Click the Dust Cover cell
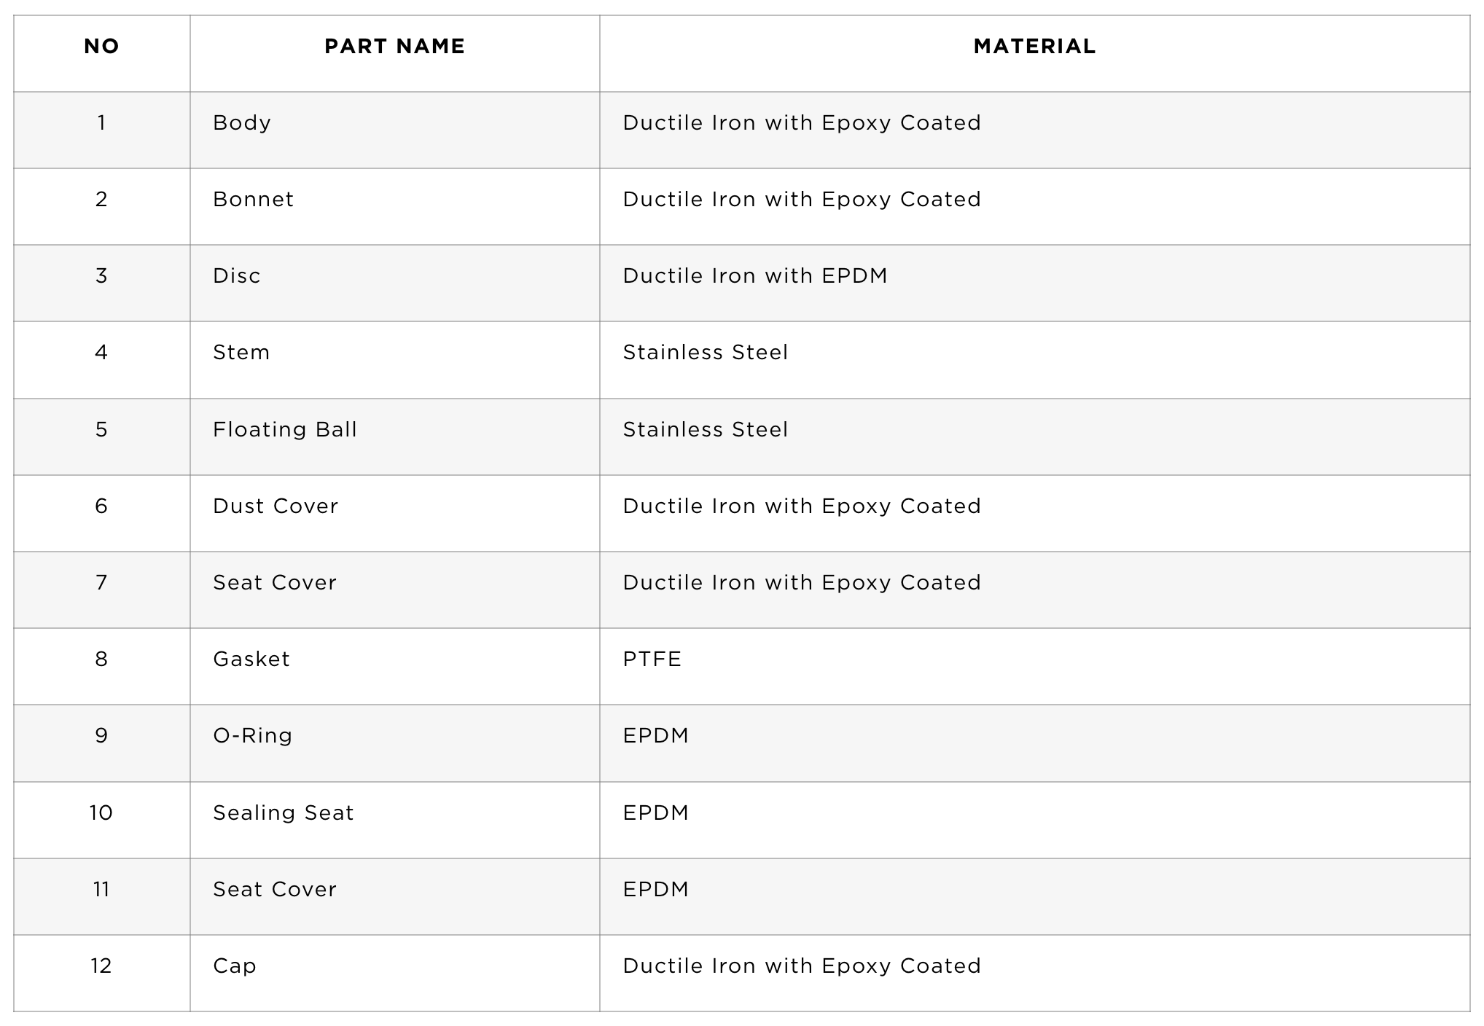The image size is (1484, 1026). click(276, 506)
